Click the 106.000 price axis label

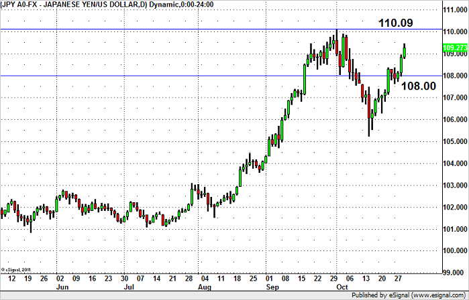click(456, 119)
